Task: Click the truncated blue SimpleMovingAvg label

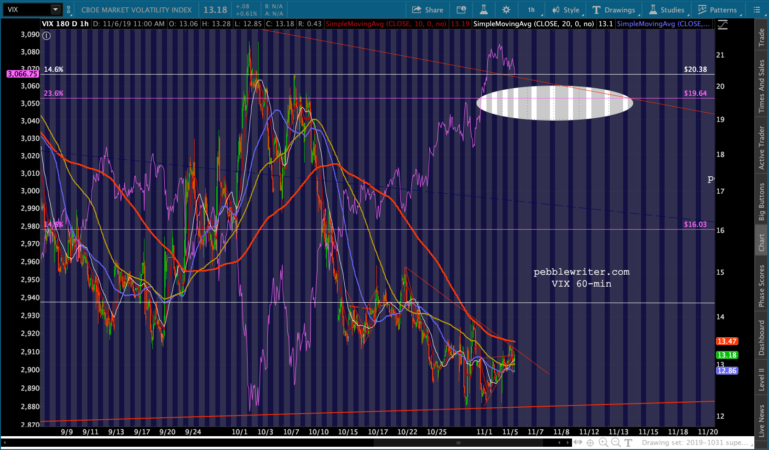Action: [x=663, y=24]
